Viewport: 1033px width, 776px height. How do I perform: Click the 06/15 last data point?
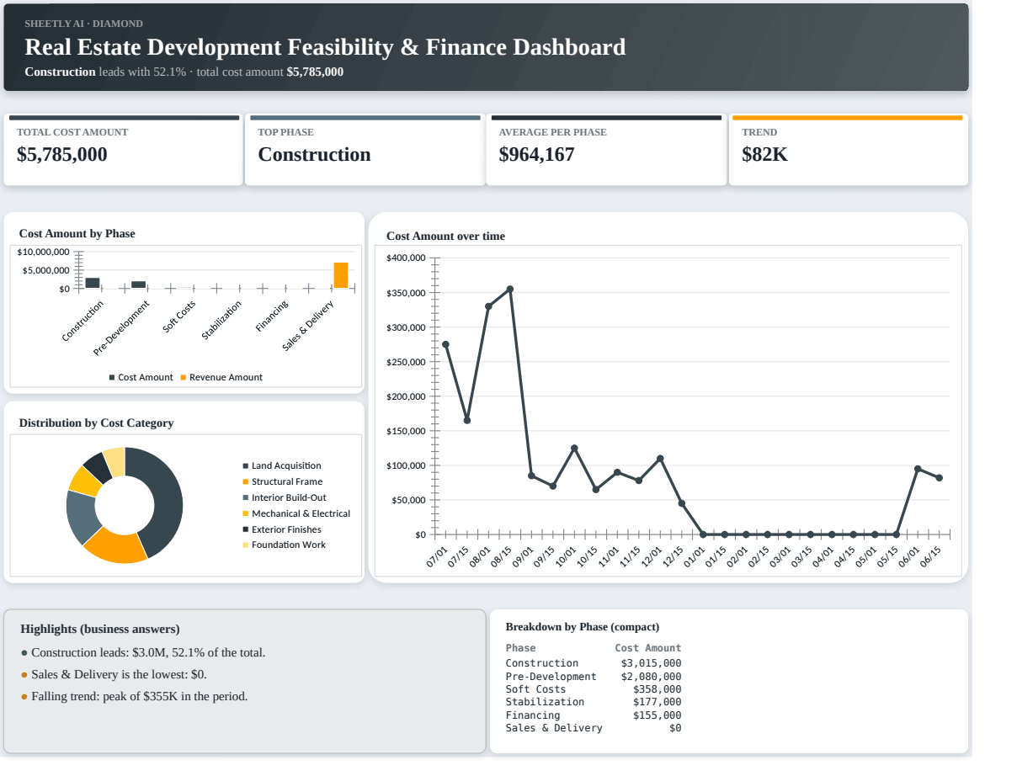[939, 477]
